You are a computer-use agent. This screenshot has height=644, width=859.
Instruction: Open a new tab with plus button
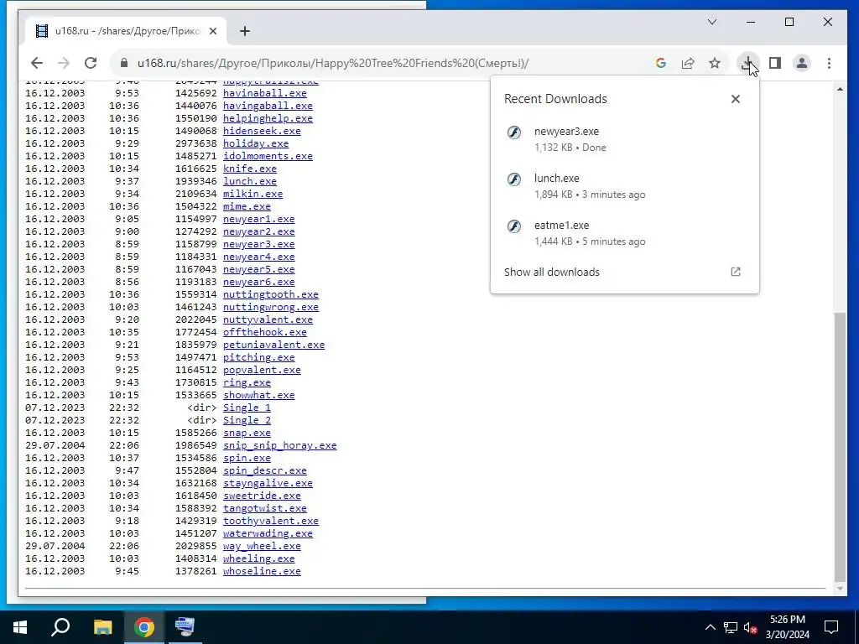(x=245, y=31)
